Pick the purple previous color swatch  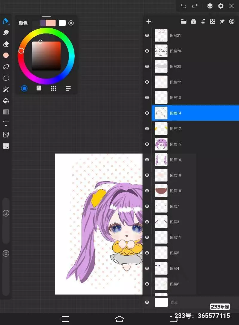(43, 23)
